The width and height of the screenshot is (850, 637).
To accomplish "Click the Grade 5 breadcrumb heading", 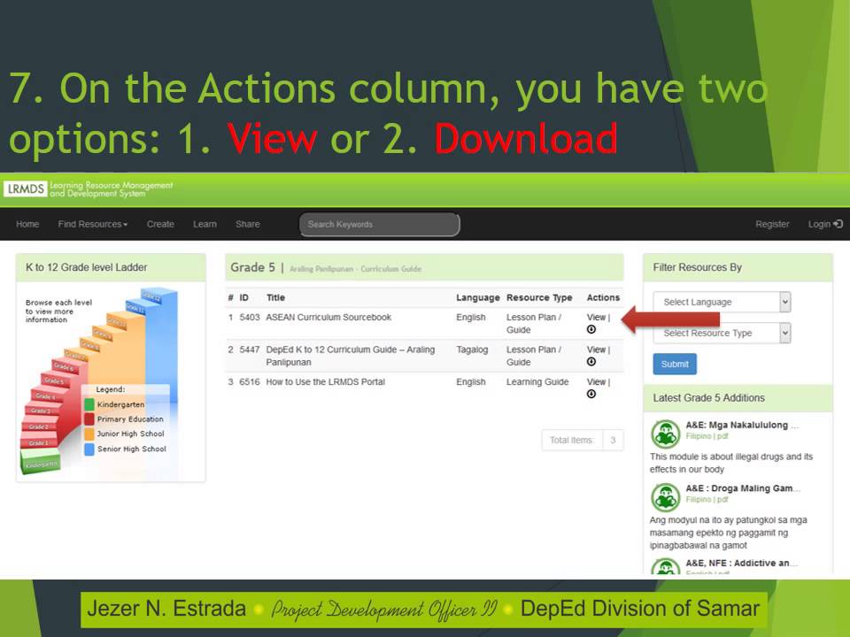I will click(252, 267).
